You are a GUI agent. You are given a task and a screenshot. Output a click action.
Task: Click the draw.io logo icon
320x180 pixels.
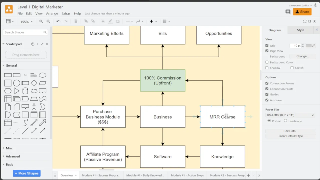[x=9, y=9]
